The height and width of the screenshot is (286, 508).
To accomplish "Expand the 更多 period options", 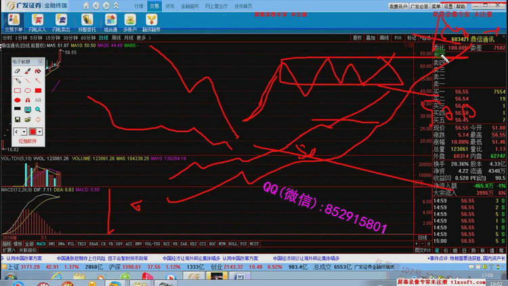I will click(x=139, y=38).
